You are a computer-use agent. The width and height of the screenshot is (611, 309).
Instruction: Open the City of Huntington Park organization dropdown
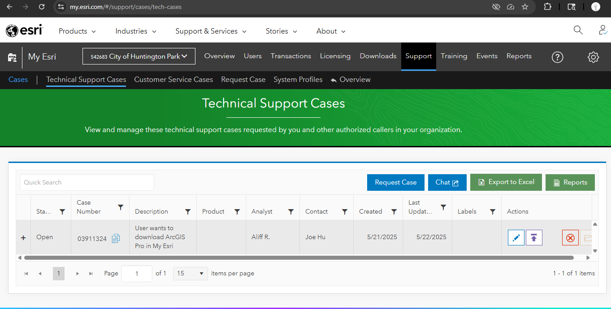(139, 56)
